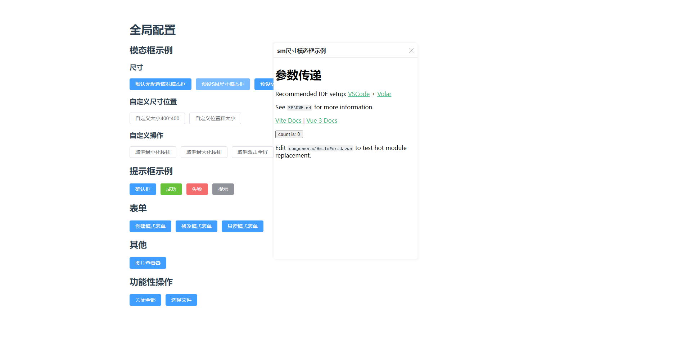This screenshot has height=337, width=691.
Task: Open 只读模式表单 form
Action: pyautogui.click(x=243, y=226)
